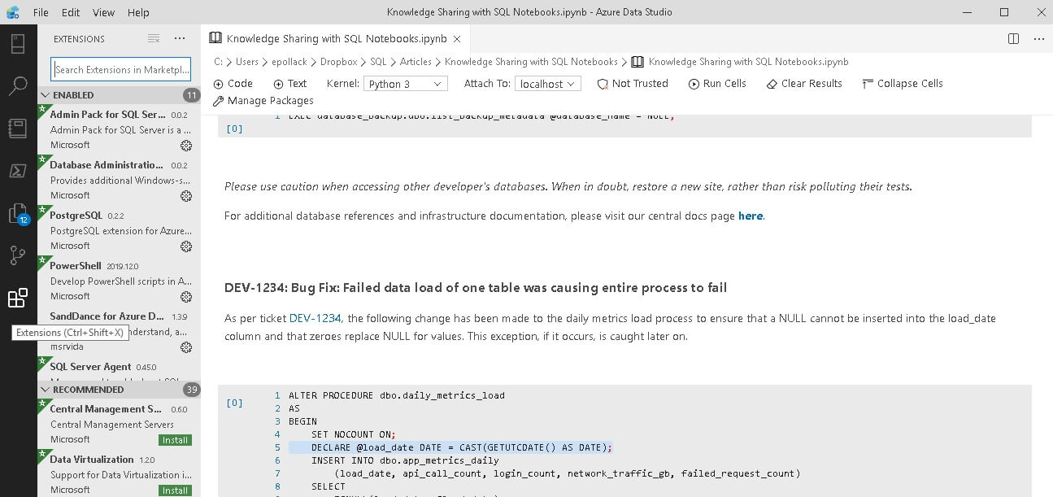The height and width of the screenshot is (497, 1053).
Task: Open the Search view in activity bar
Action: pyautogui.click(x=18, y=86)
